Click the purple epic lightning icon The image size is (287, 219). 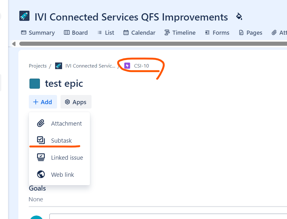pos(127,66)
